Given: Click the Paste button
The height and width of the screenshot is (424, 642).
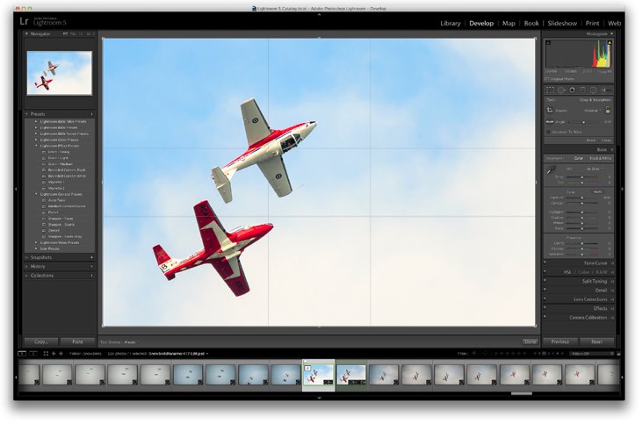Looking at the screenshot, I should pos(77,341).
